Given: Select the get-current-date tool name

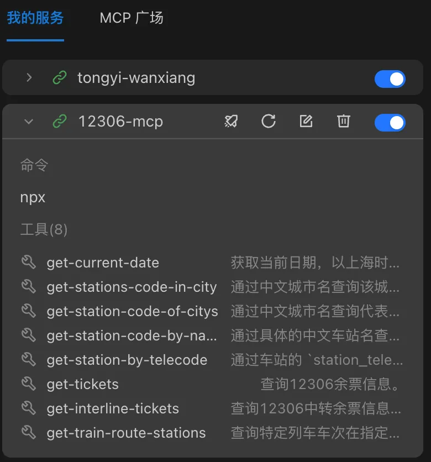Looking at the screenshot, I should coord(103,263).
